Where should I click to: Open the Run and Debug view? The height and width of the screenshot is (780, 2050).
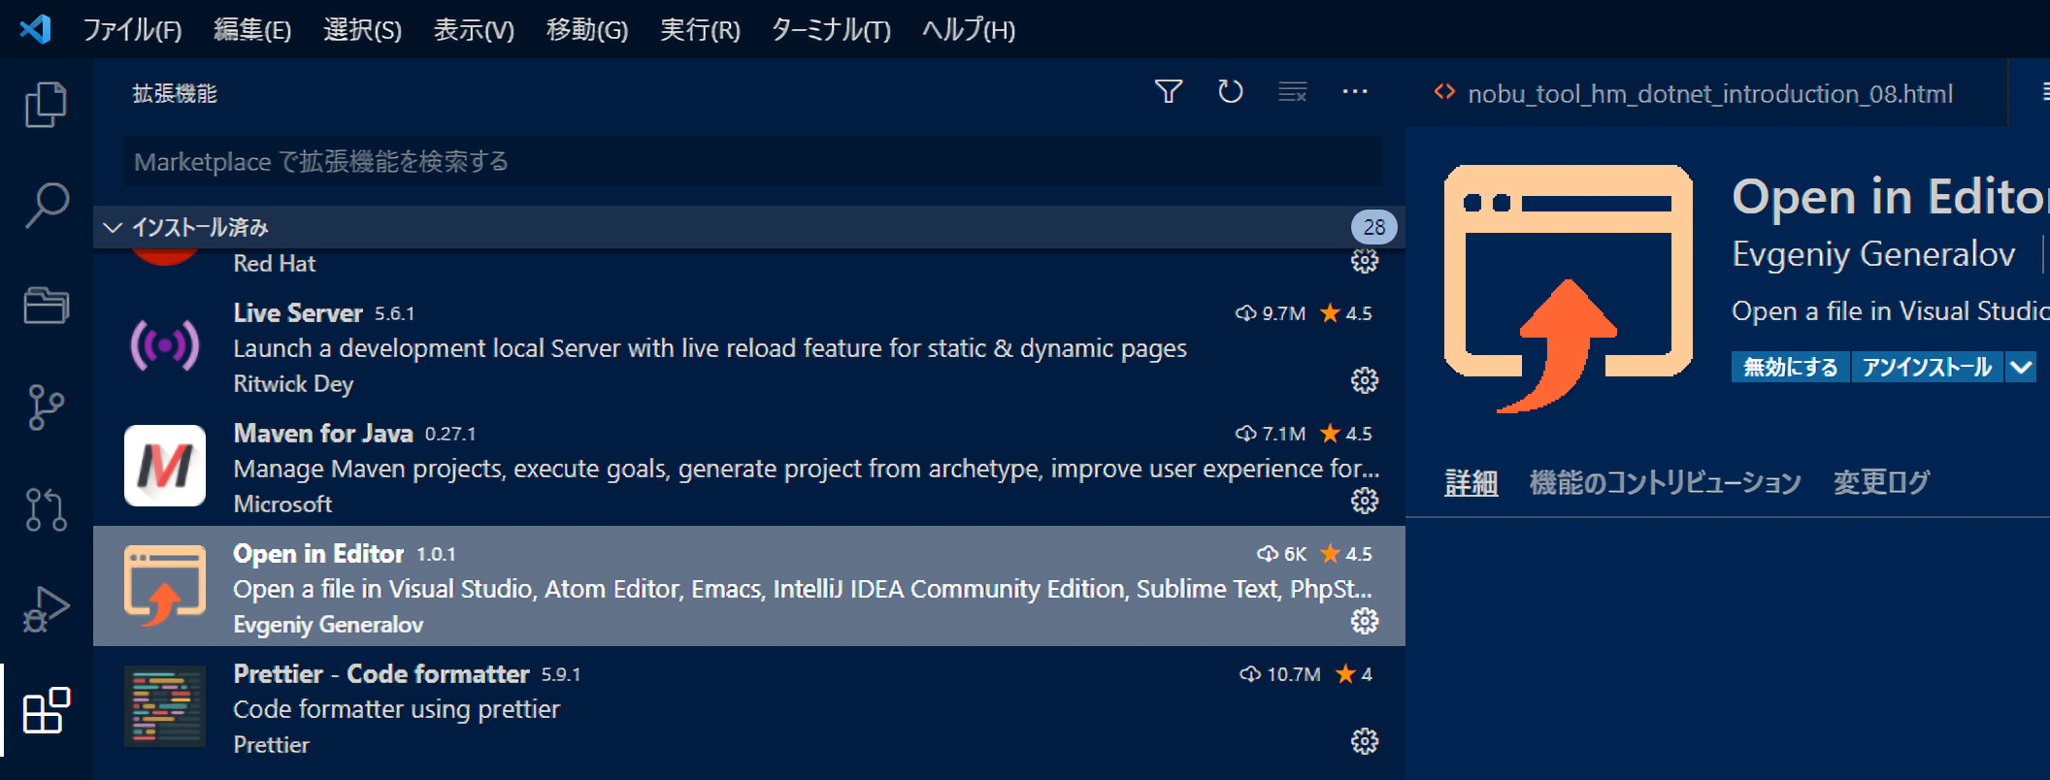pyautogui.click(x=46, y=609)
